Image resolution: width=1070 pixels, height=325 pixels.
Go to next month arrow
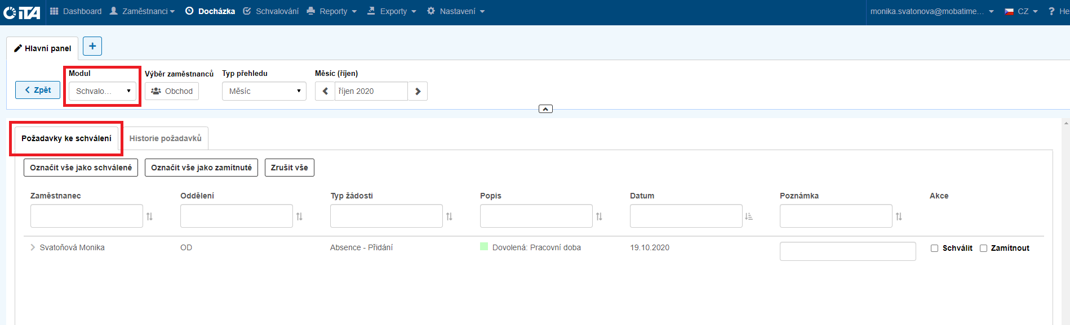pyautogui.click(x=418, y=91)
